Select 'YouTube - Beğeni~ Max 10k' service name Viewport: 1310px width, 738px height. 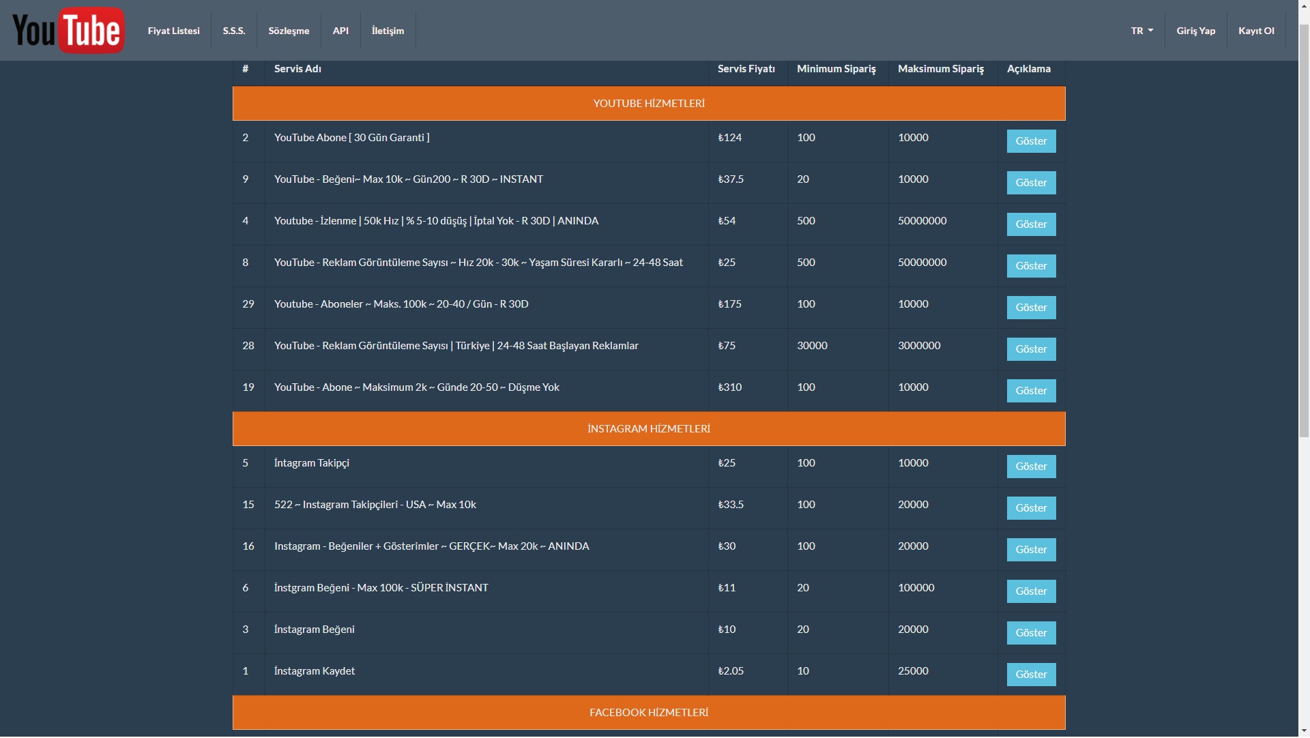[409, 179]
